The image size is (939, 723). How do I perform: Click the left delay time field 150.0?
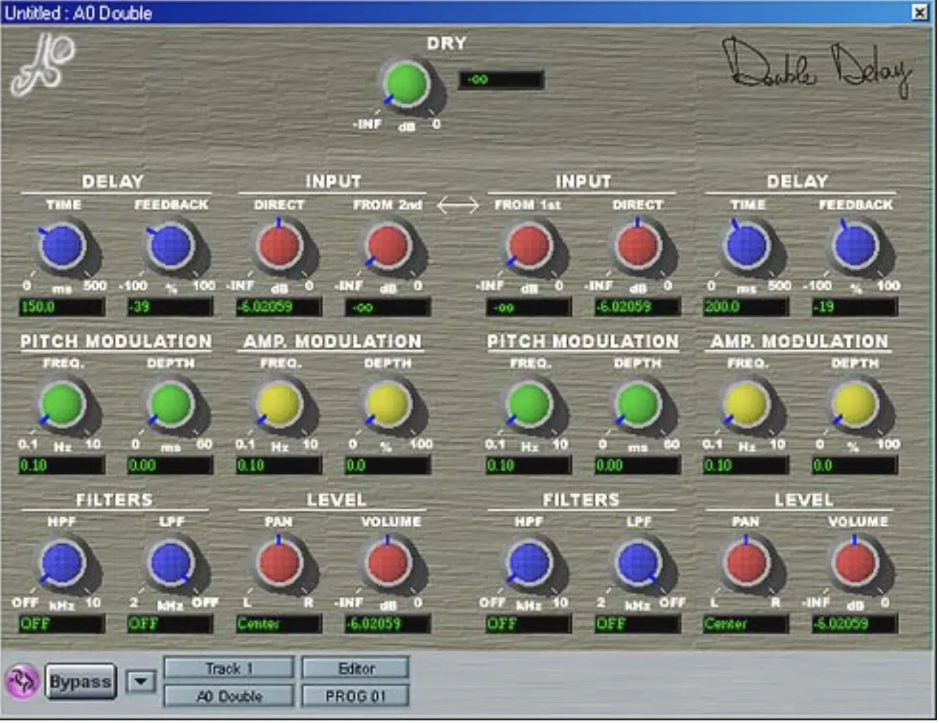point(62,307)
